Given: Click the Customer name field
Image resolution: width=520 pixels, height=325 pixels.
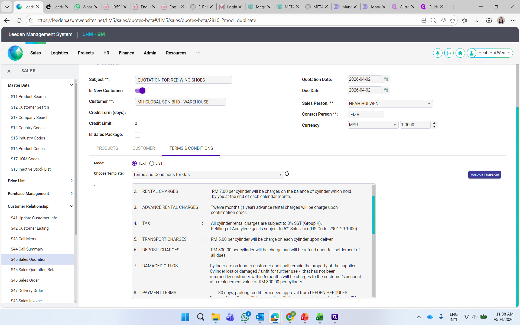Looking at the screenshot, I should pyautogui.click(x=180, y=102).
